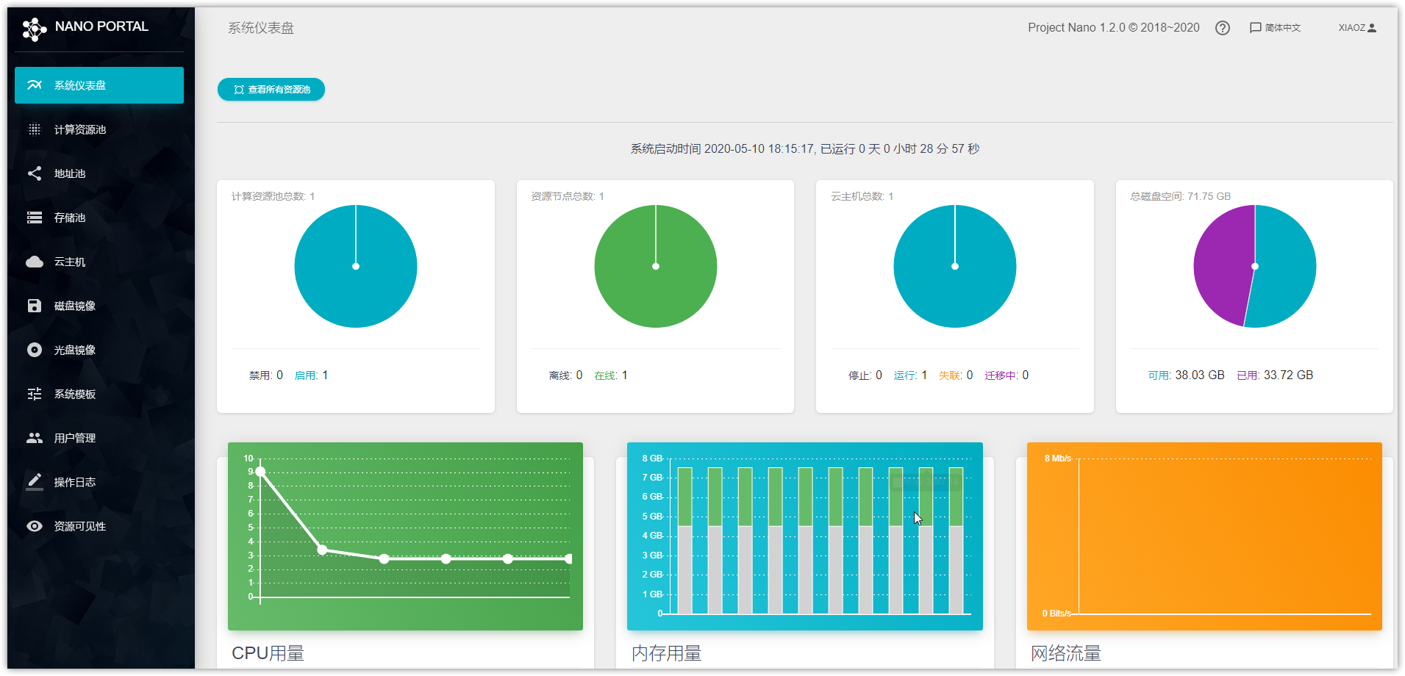The width and height of the screenshot is (1405, 676).
Task: Click the 查看所有资源池 button
Action: point(271,90)
